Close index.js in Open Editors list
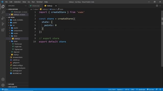This screenshot has width=163, height=91. tap(10, 15)
